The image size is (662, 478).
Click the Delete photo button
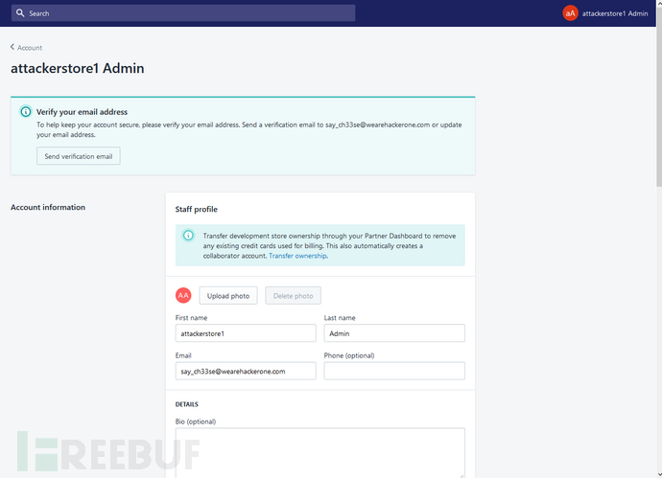pyautogui.click(x=293, y=296)
